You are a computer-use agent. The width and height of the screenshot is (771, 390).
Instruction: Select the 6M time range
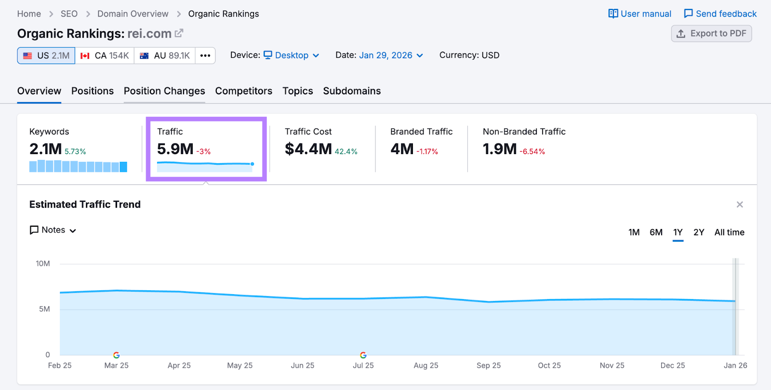pyautogui.click(x=656, y=233)
